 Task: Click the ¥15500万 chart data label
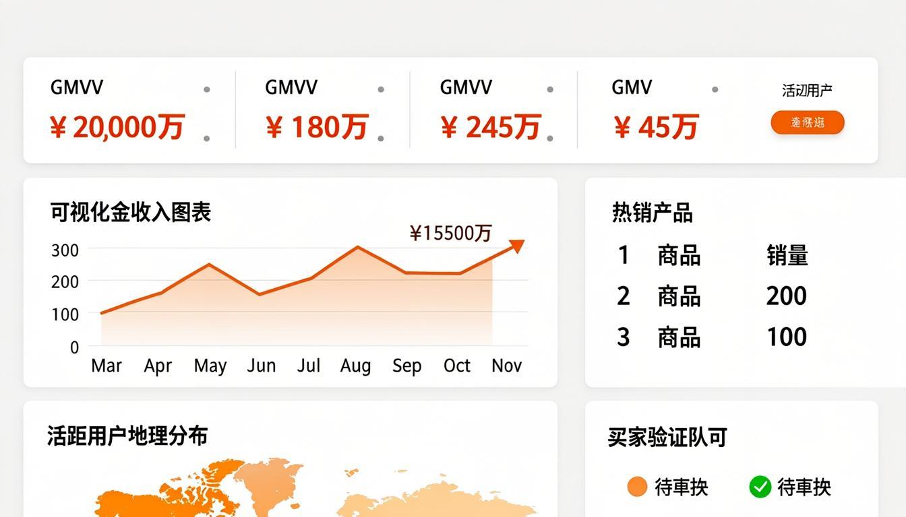[451, 233]
